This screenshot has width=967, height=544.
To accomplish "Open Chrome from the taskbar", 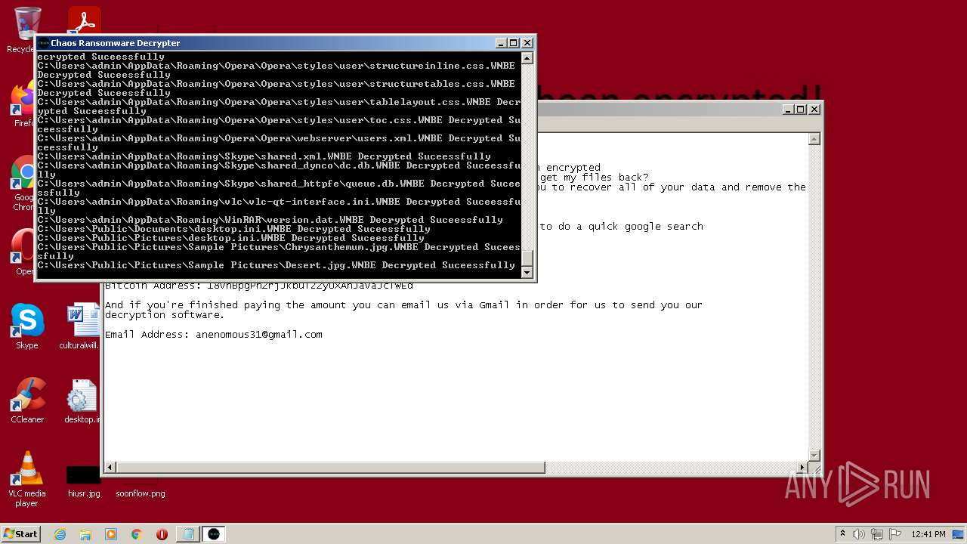I will (x=137, y=534).
